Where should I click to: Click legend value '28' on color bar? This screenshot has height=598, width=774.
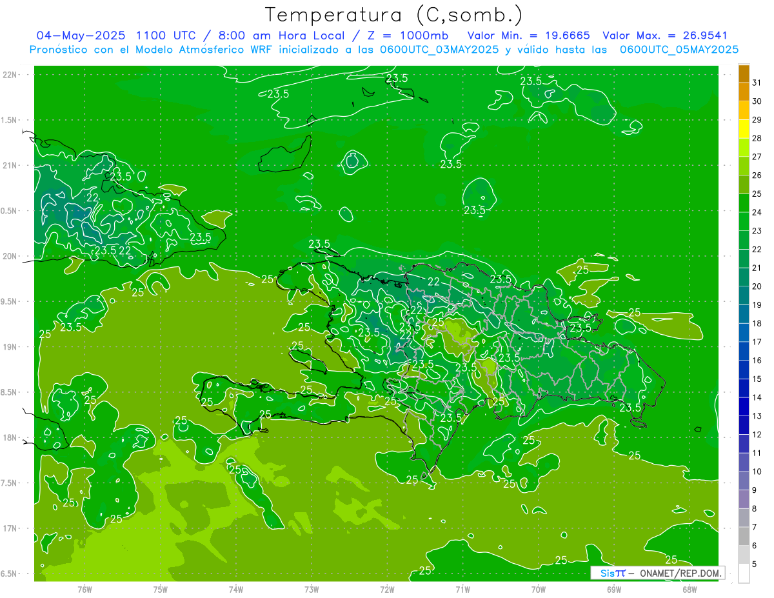[x=757, y=138]
